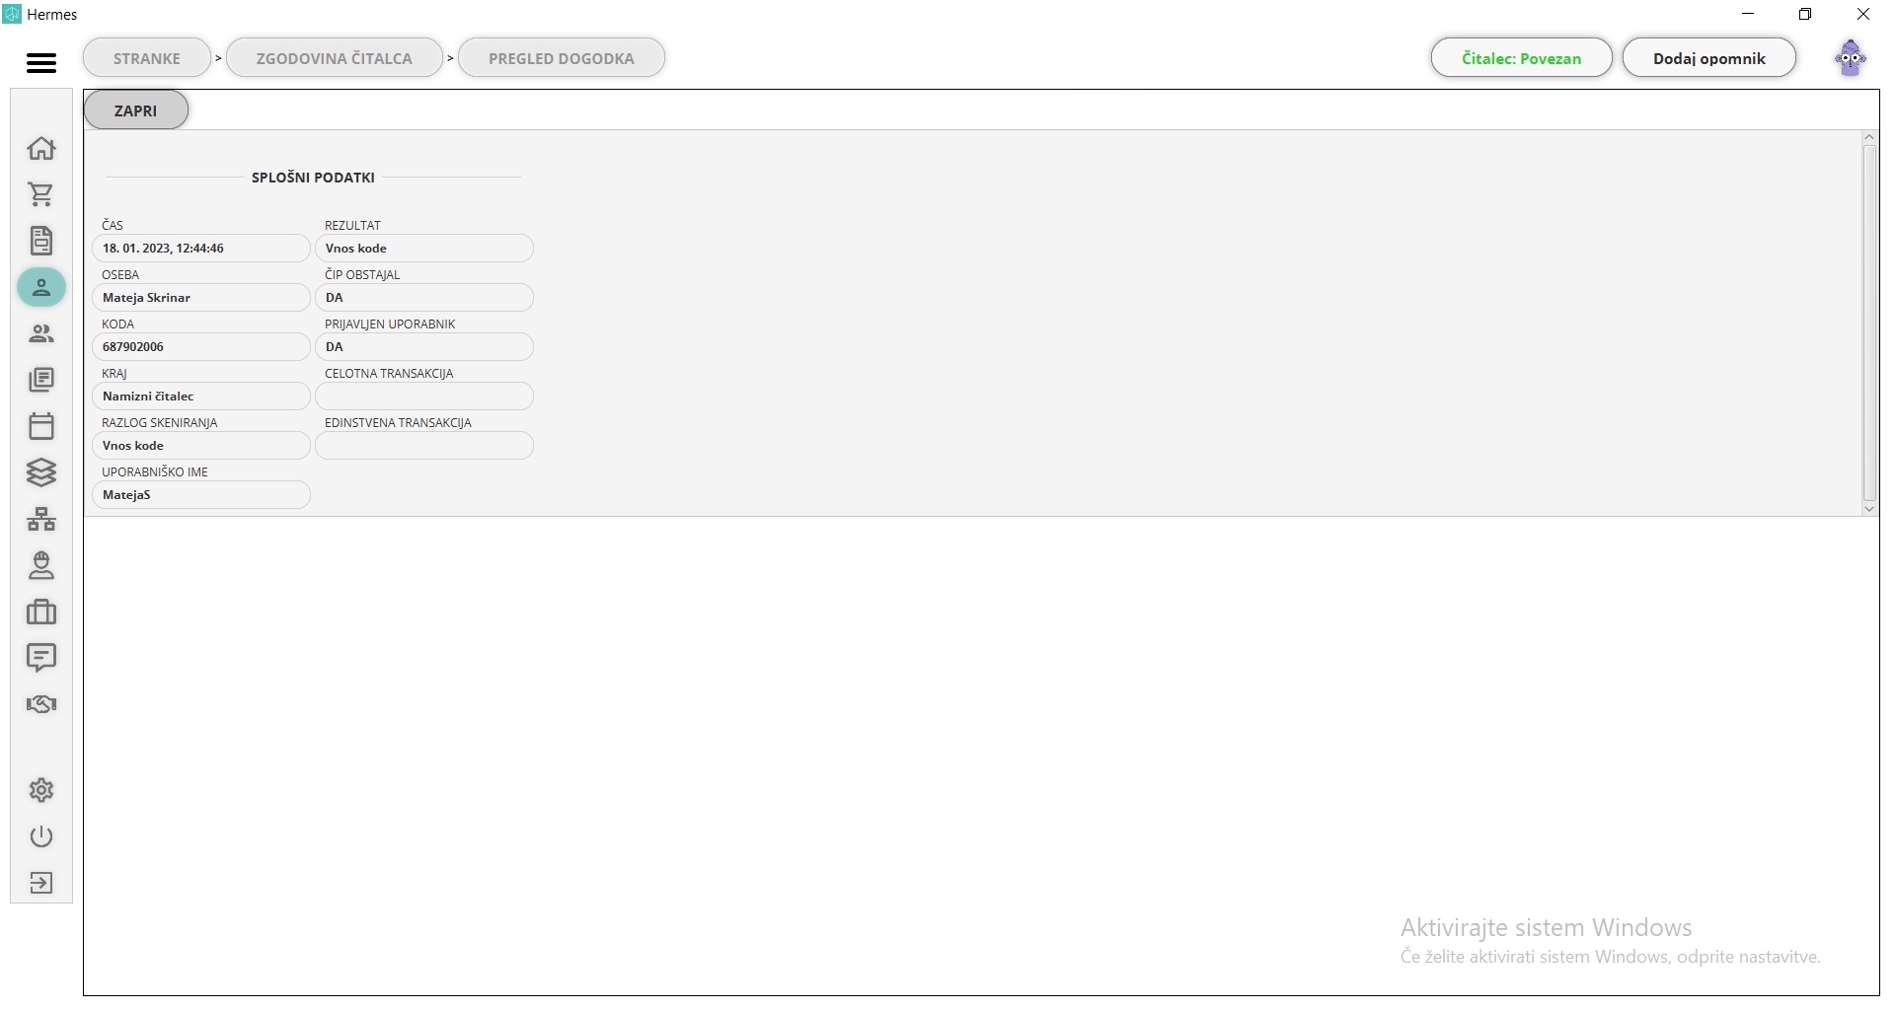The image size is (1895, 1011).
Task: Open the chat message icon
Action: pos(41,658)
